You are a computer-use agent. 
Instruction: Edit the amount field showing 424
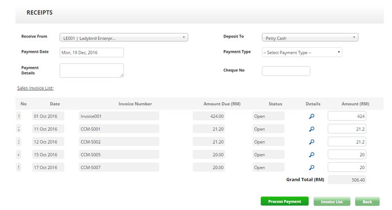[347, 116]
